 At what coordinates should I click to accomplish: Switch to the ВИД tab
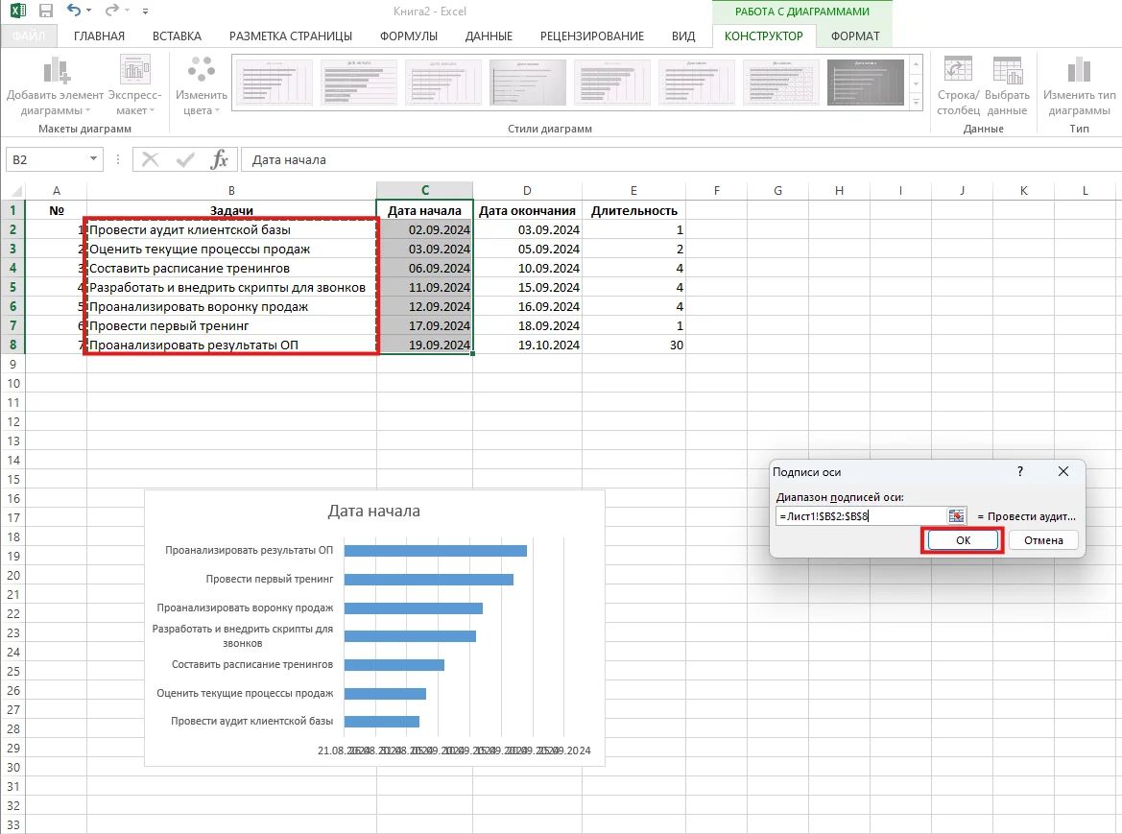tap(683, 36)
